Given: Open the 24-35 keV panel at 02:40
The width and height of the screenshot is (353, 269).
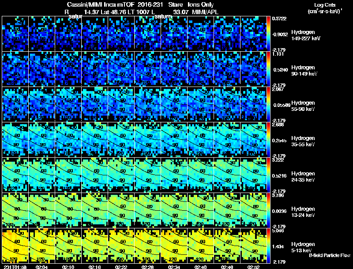Looking at the screenshot, I should click(x=201, y=175).
